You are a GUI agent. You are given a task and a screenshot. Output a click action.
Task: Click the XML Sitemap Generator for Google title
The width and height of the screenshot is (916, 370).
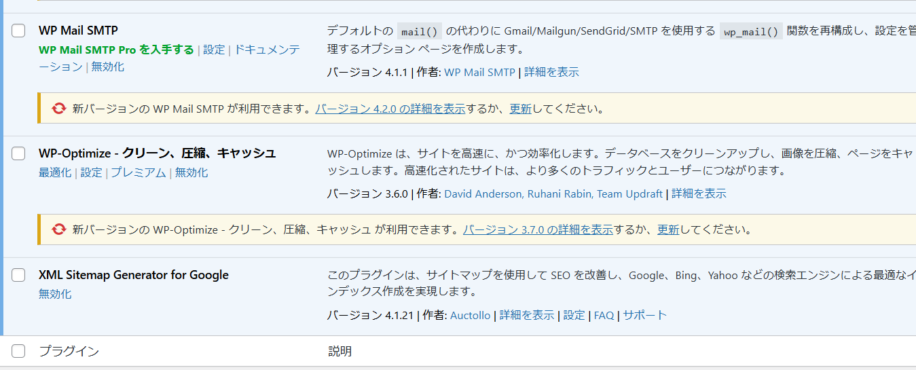[x=134, y=275]
